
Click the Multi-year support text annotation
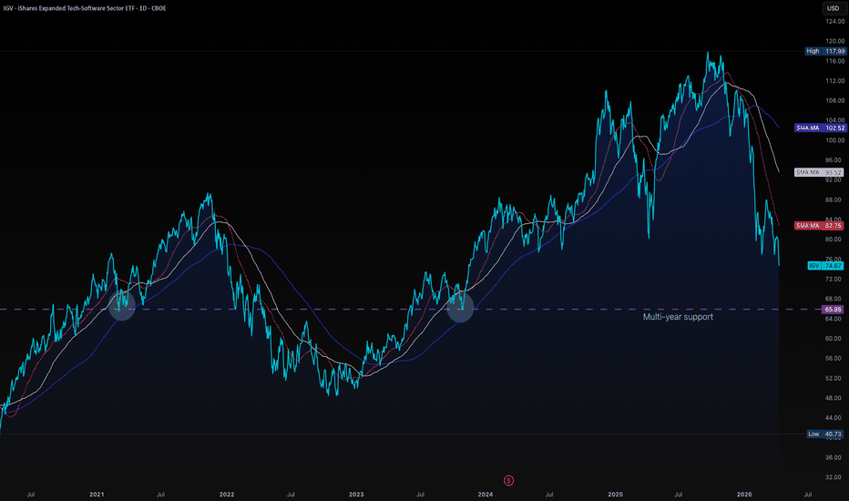coord(678,317)
